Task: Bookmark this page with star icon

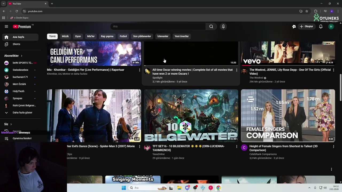Action: coord(307,11)
